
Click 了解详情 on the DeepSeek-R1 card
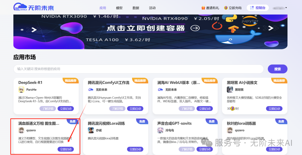[48, 109]
